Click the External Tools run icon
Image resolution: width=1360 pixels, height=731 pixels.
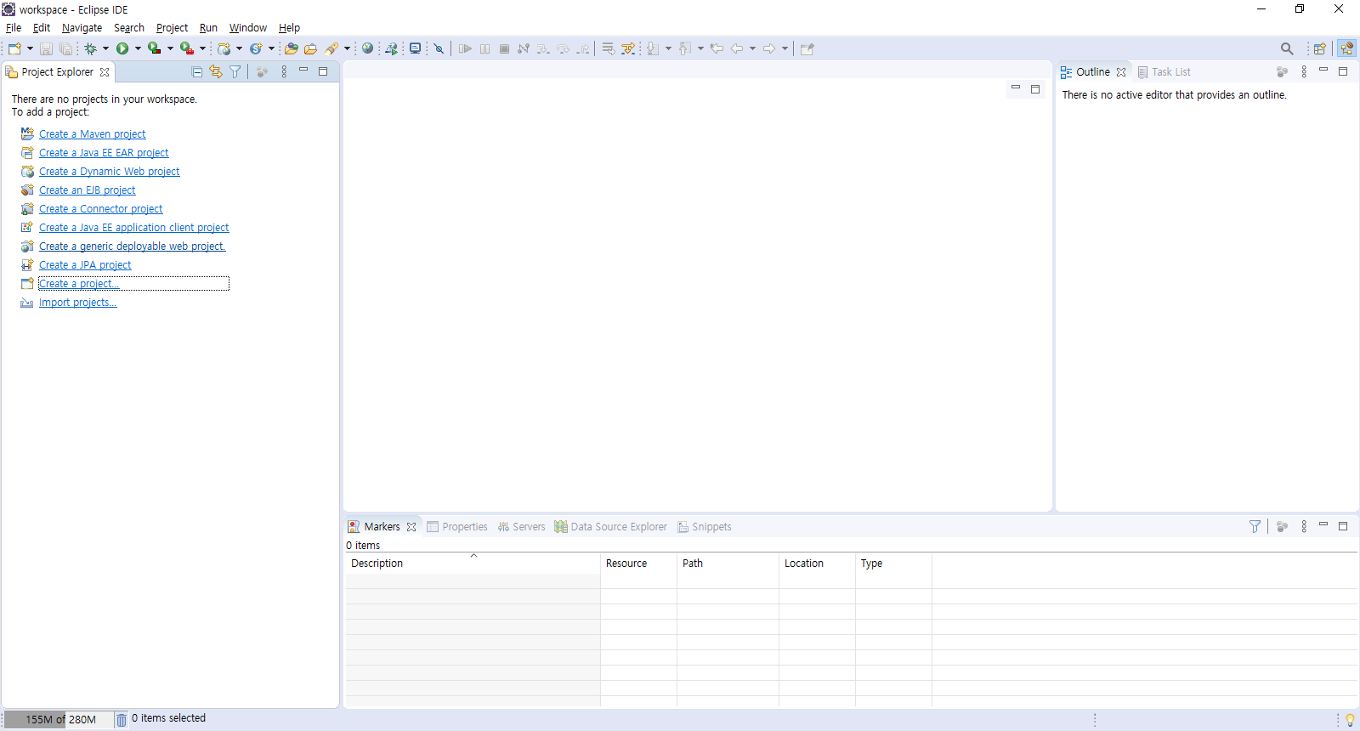click(186, 48)
